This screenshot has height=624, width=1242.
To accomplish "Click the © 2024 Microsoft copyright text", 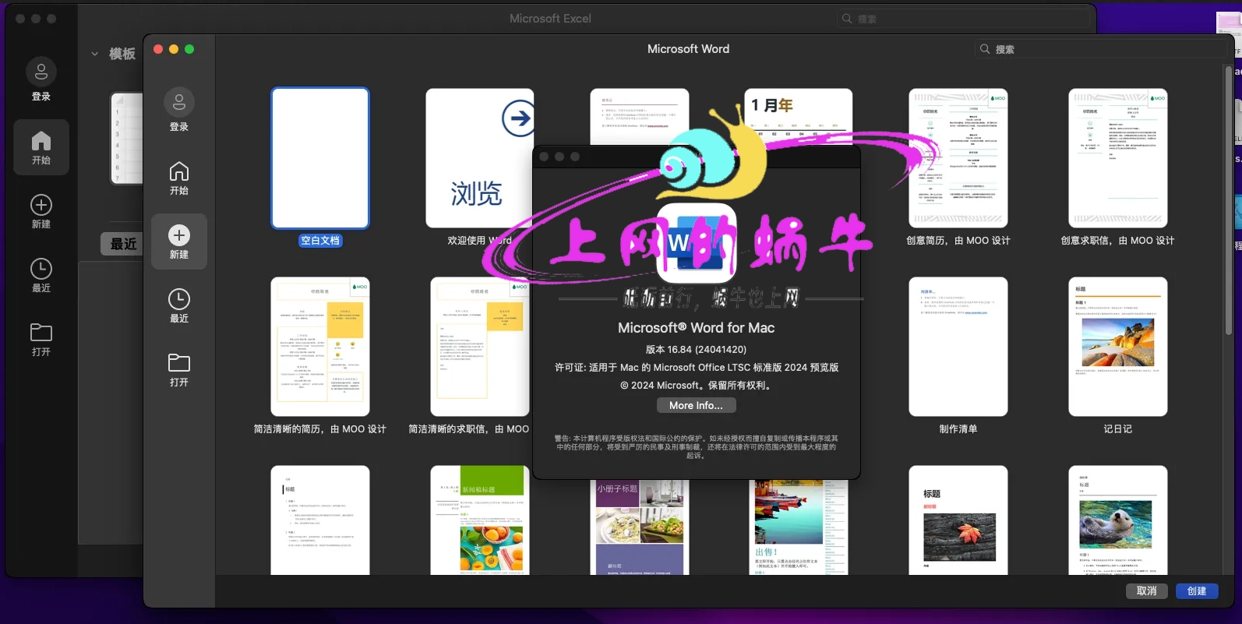I will tap(696, 386).
